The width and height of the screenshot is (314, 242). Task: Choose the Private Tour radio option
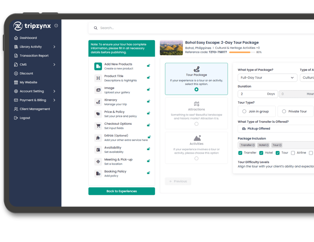coord(284,111)
